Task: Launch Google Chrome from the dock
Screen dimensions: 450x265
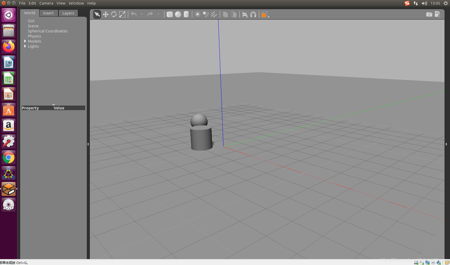Action: coord(9,158)
